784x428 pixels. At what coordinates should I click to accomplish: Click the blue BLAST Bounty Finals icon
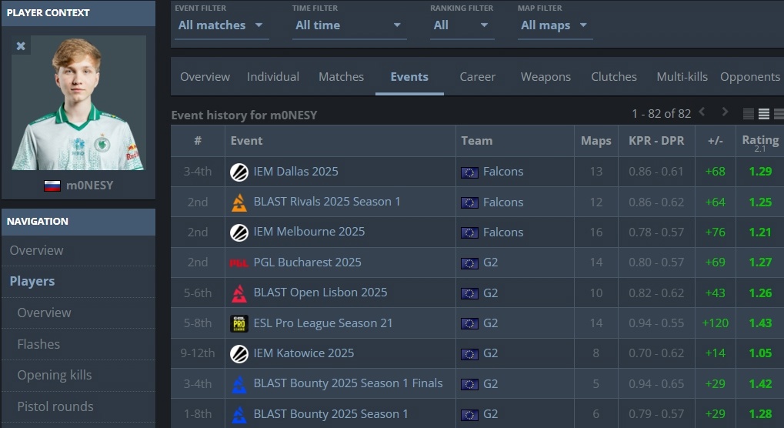click(239, 384)
